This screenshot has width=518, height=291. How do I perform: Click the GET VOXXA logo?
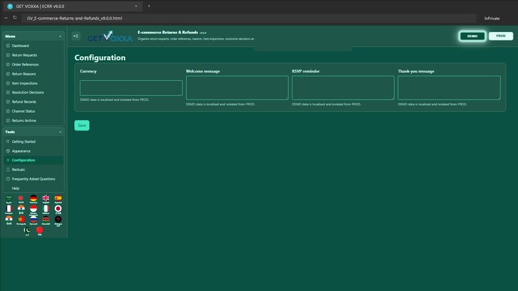[110, 37]
